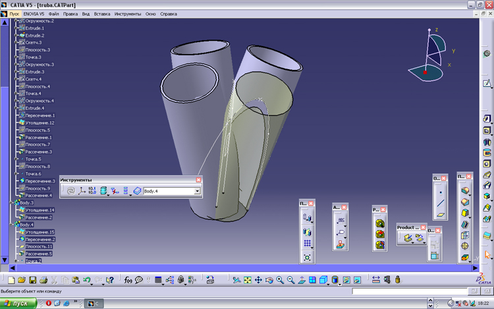Click the Fit All In view icon
Viewport: 494px width, 309px height.
(x=247, y=281)
